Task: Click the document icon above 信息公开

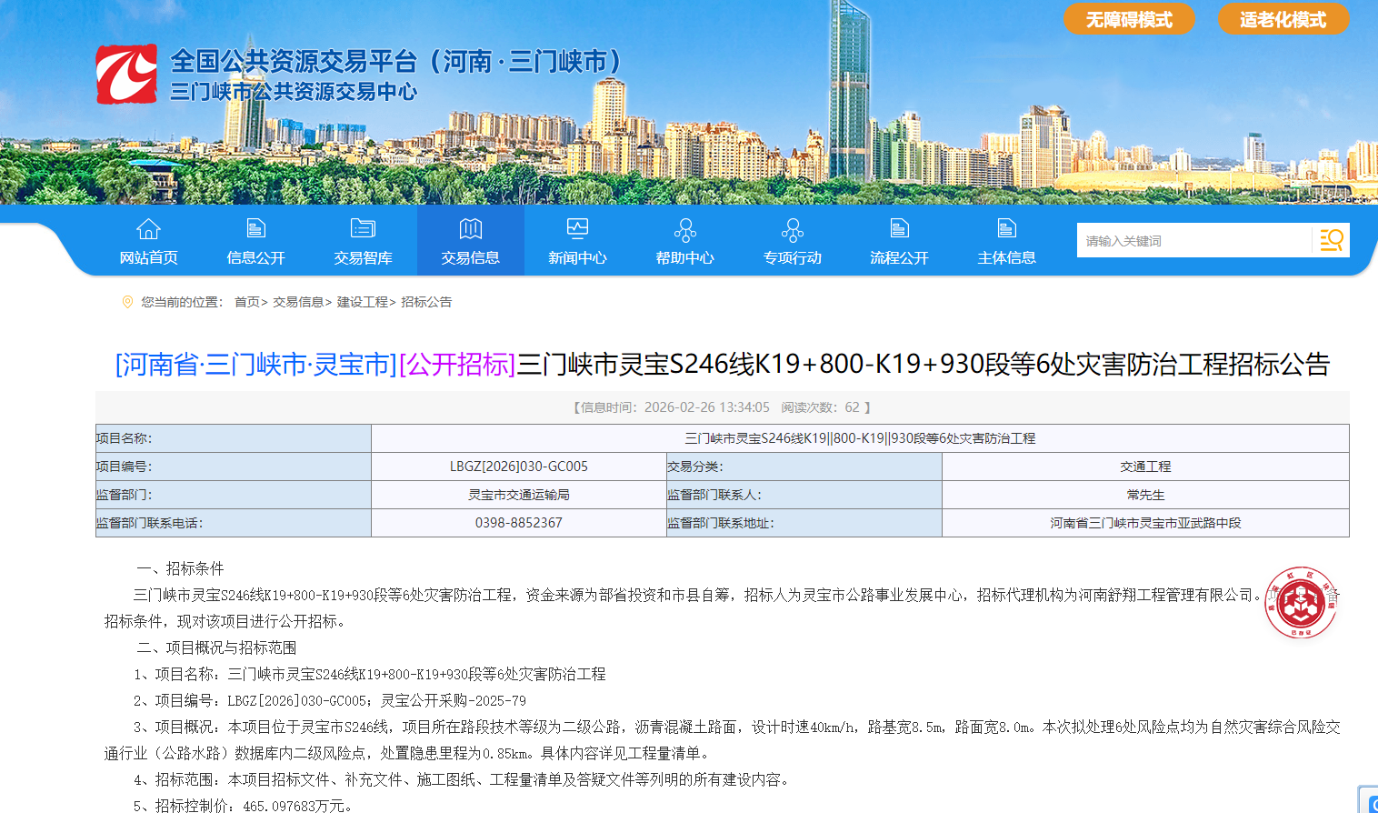Action: pyautogui.click(x=255, y=228)
